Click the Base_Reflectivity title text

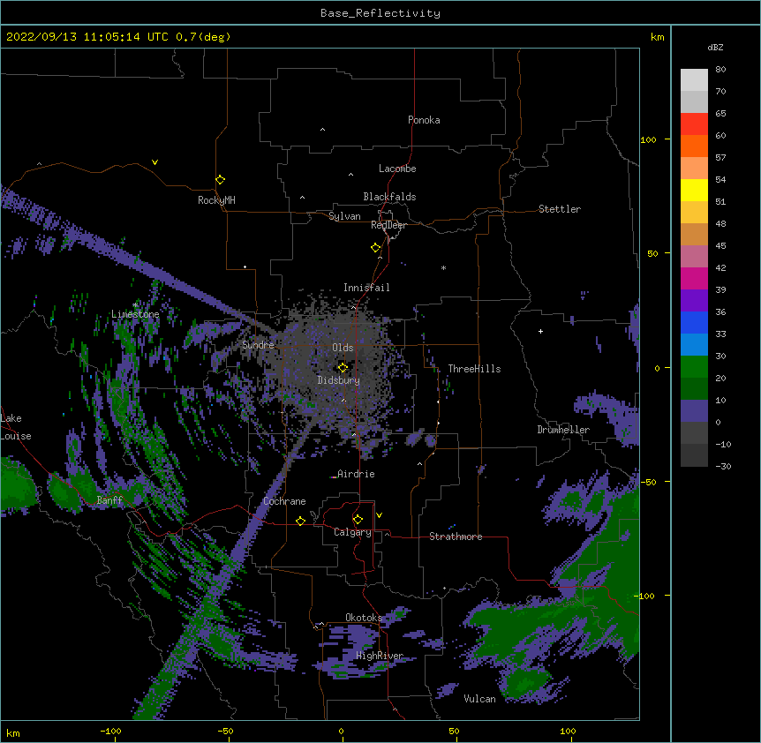tap(380, 13)
